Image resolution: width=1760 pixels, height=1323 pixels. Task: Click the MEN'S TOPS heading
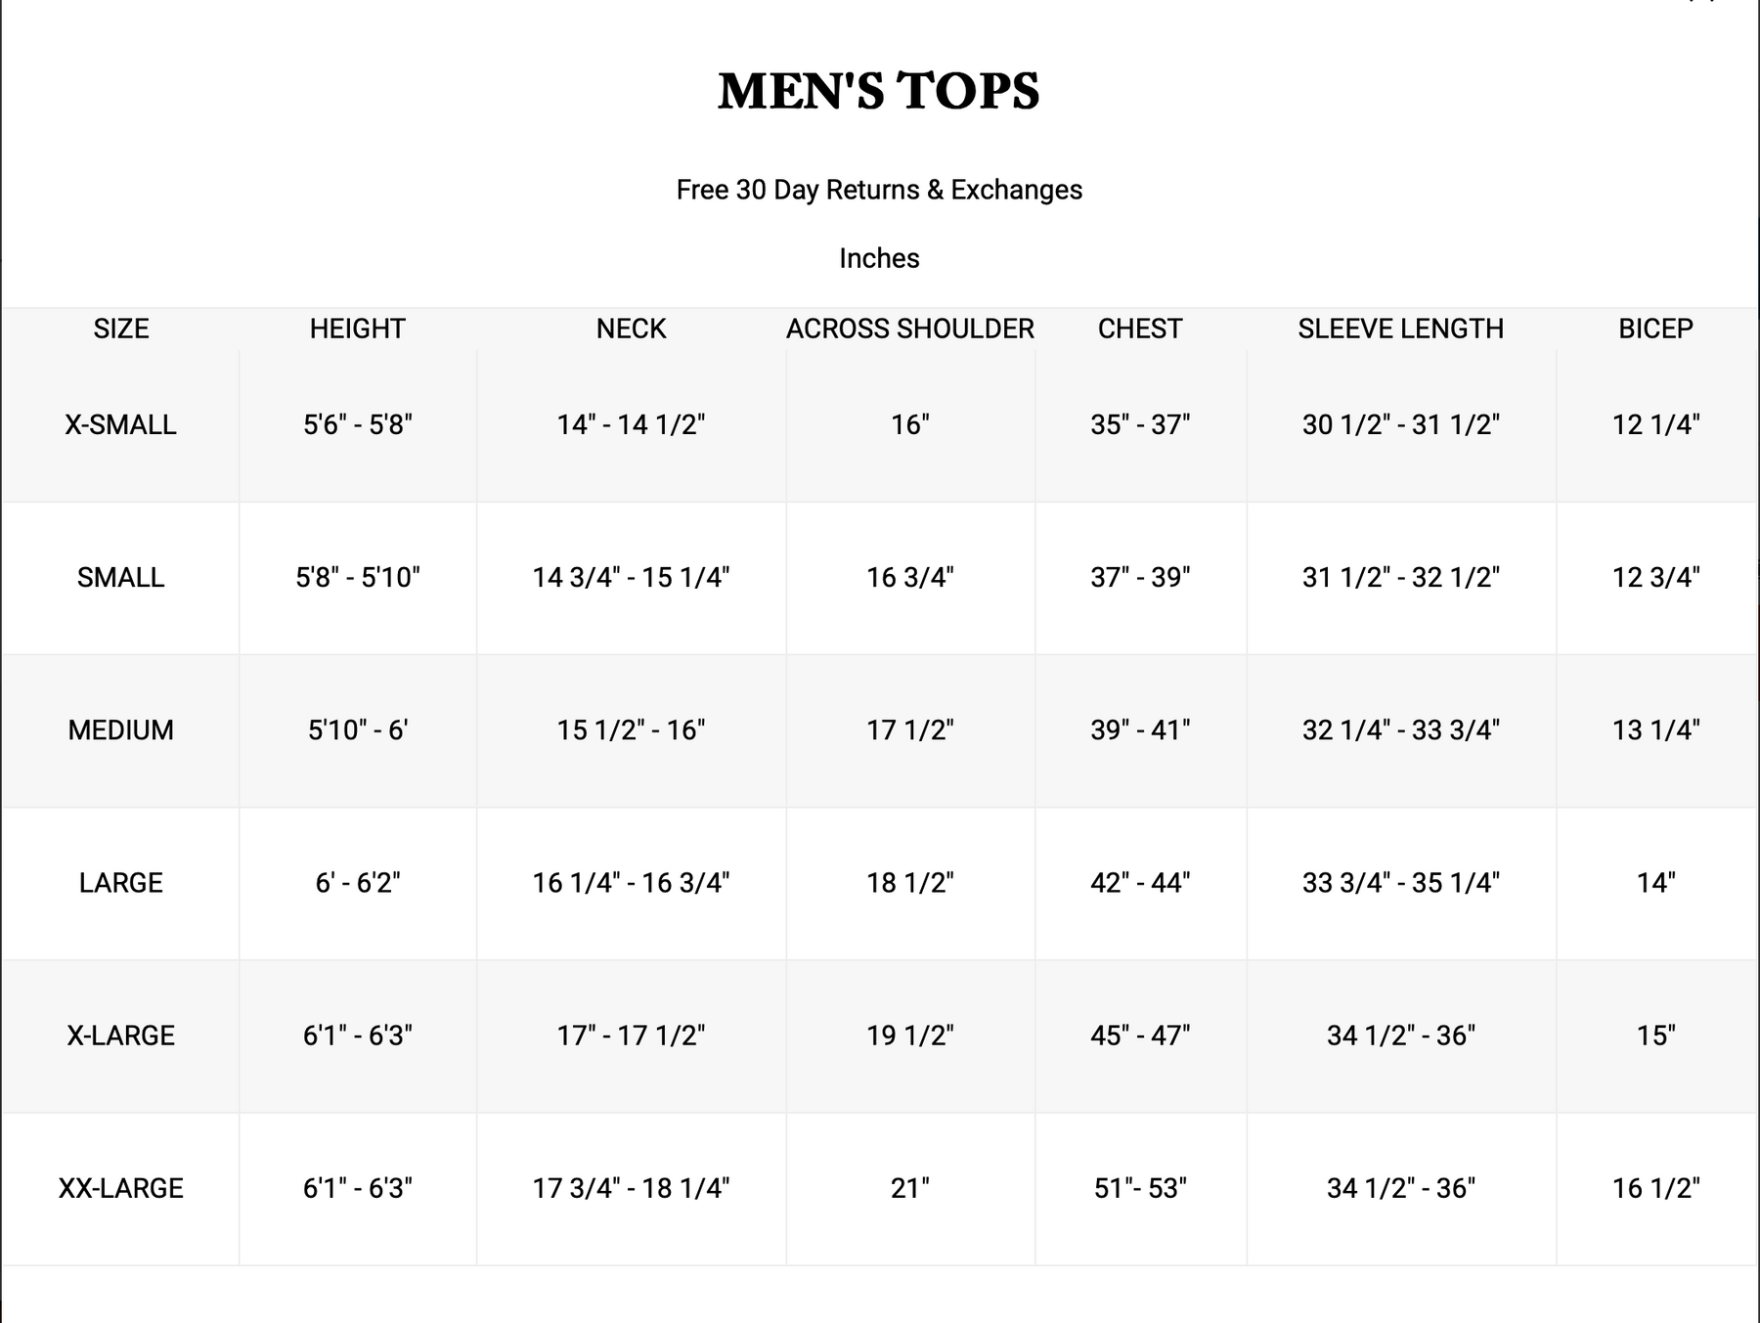point(878,91)
